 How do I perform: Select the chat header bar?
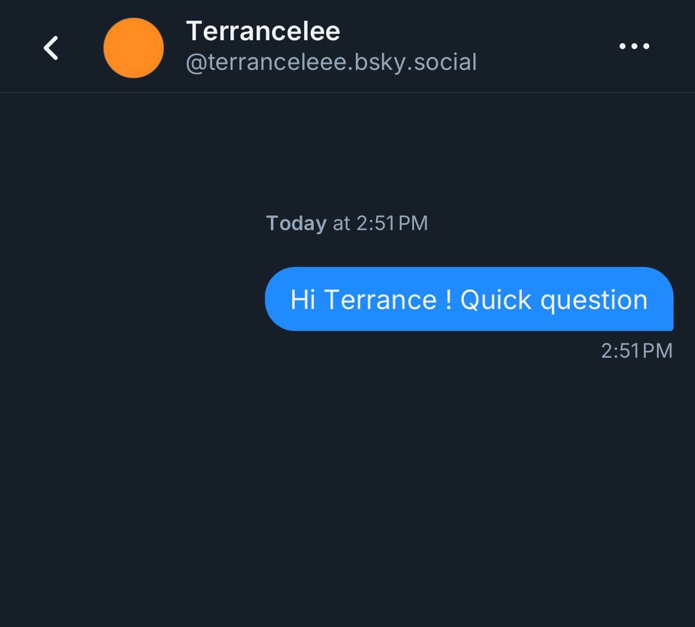tap(347, 46)
